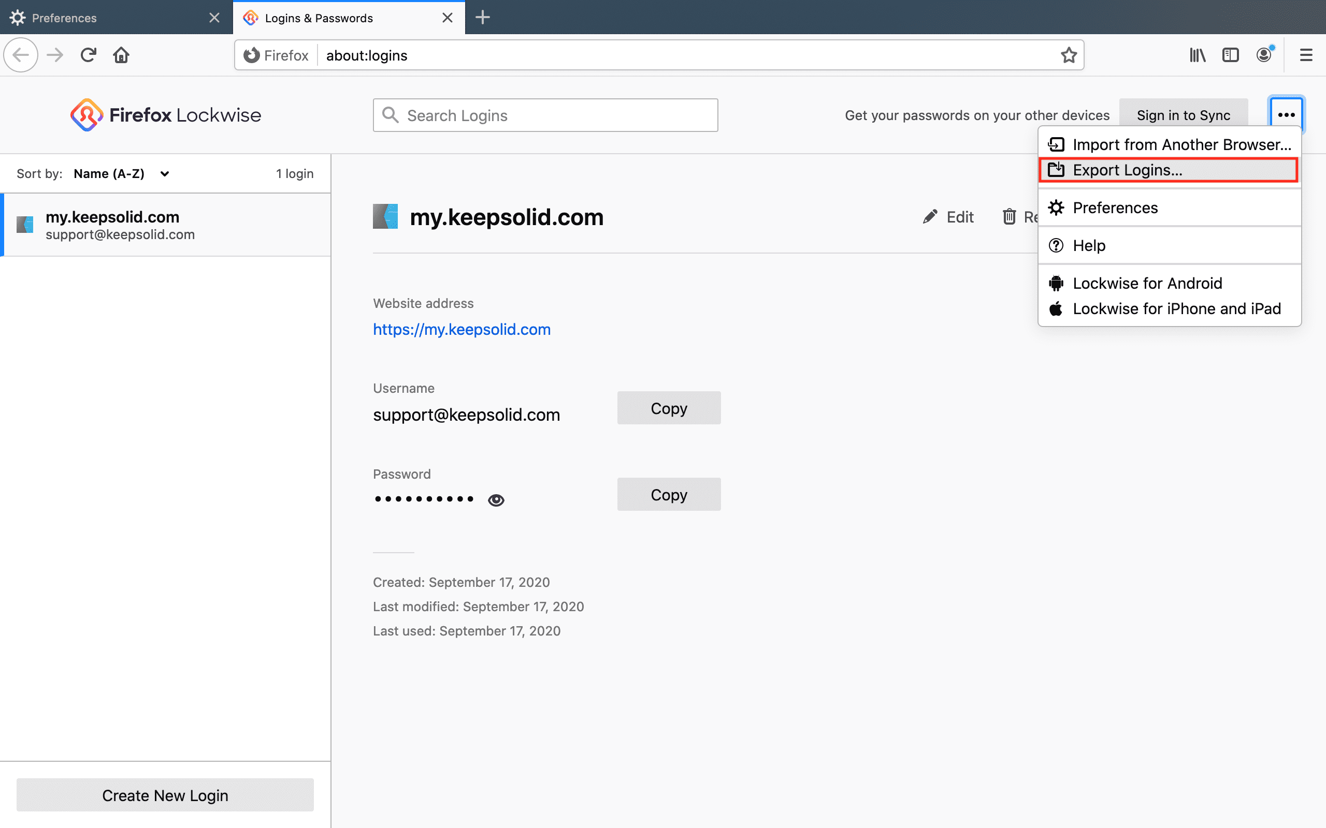Open the three-dot Lockwise menu button
The image size is (1326, 828).
click(1286, 115)
